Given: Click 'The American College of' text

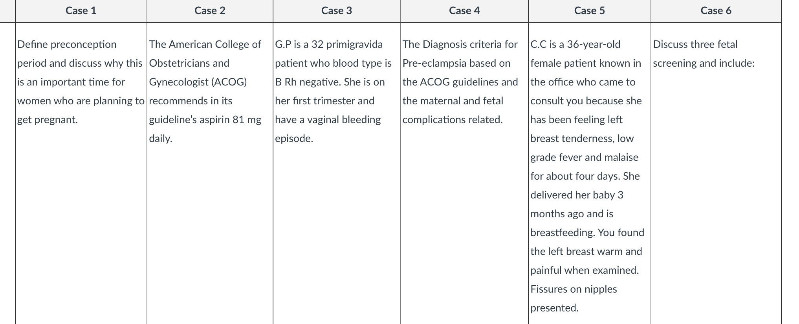Looking at the screenshot, I should (x=205, y=44).
